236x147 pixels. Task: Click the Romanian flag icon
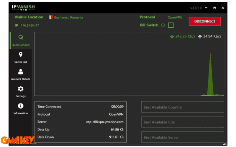(x=50, y=17)
